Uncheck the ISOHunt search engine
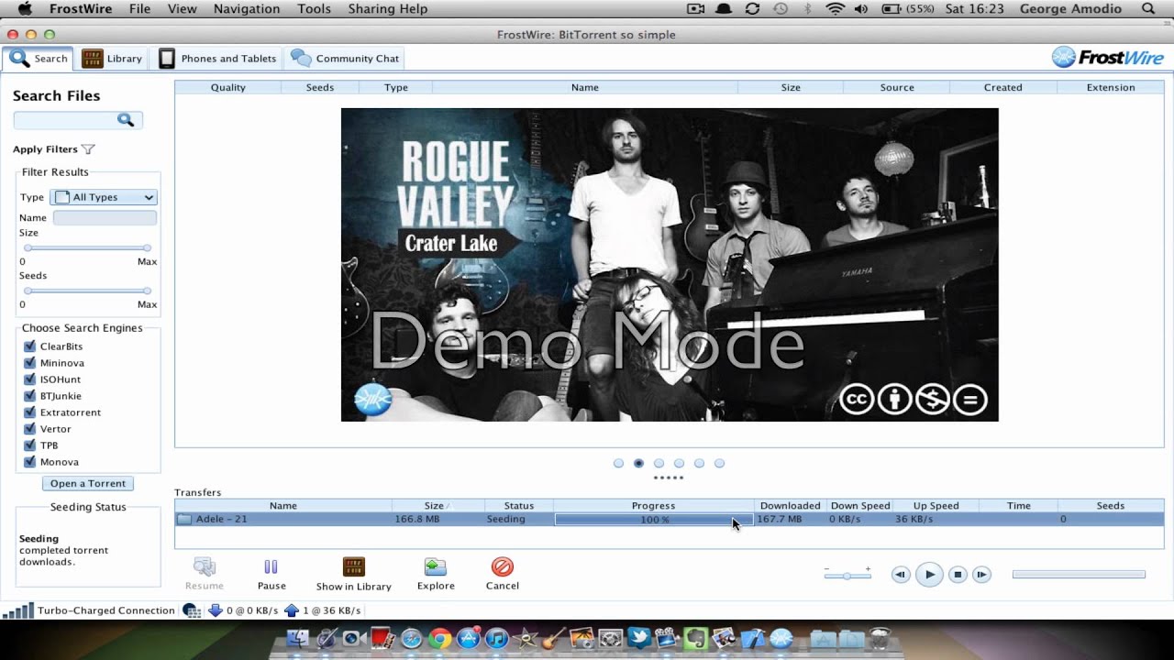 point(29,379)
